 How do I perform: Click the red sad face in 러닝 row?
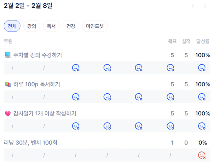coord(202,155)
